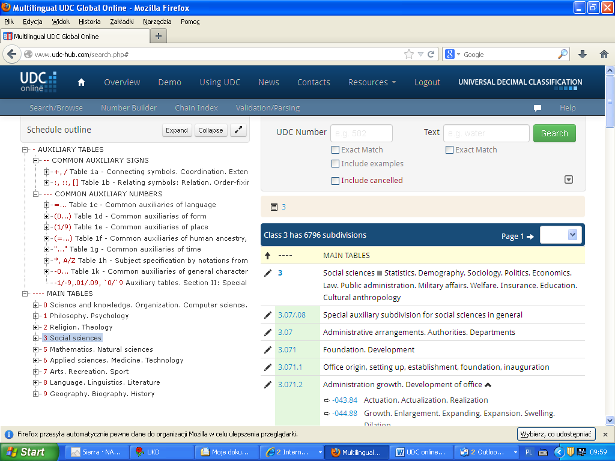Open the Narzędzia menu
615x461 pixels.
pyautogui.click(x=157, y=22)
